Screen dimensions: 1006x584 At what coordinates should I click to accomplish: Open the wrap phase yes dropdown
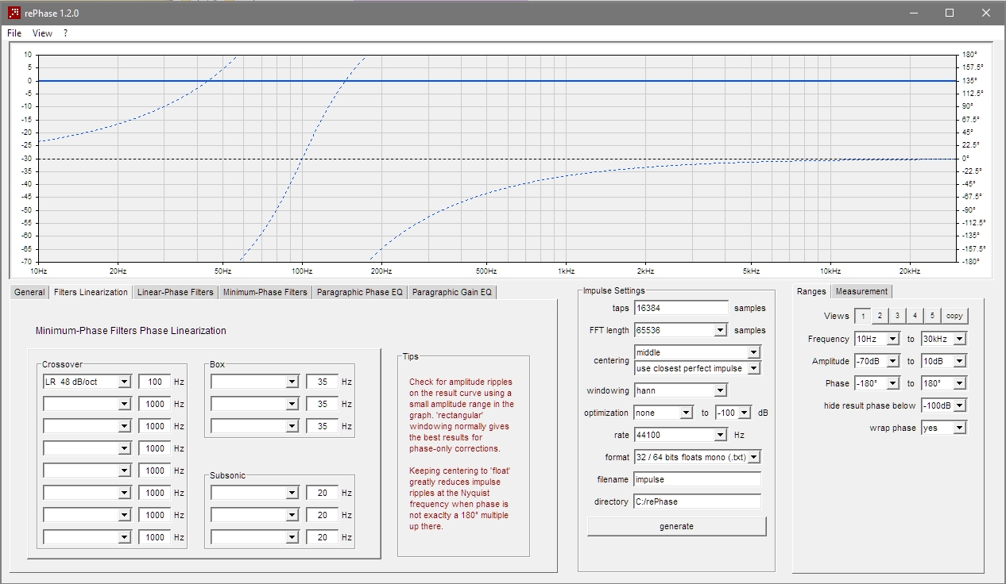pos(944,428)
